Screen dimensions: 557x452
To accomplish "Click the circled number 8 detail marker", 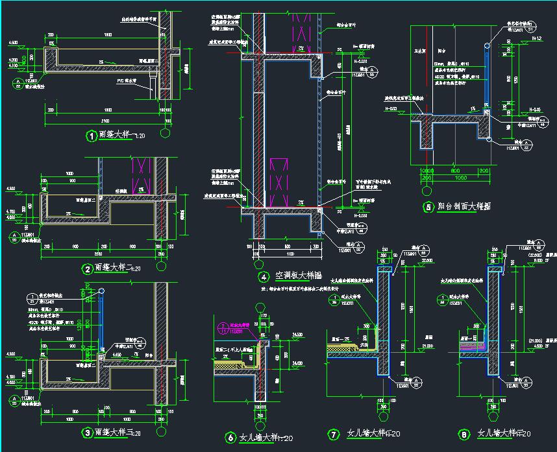I will click(464, 434).
